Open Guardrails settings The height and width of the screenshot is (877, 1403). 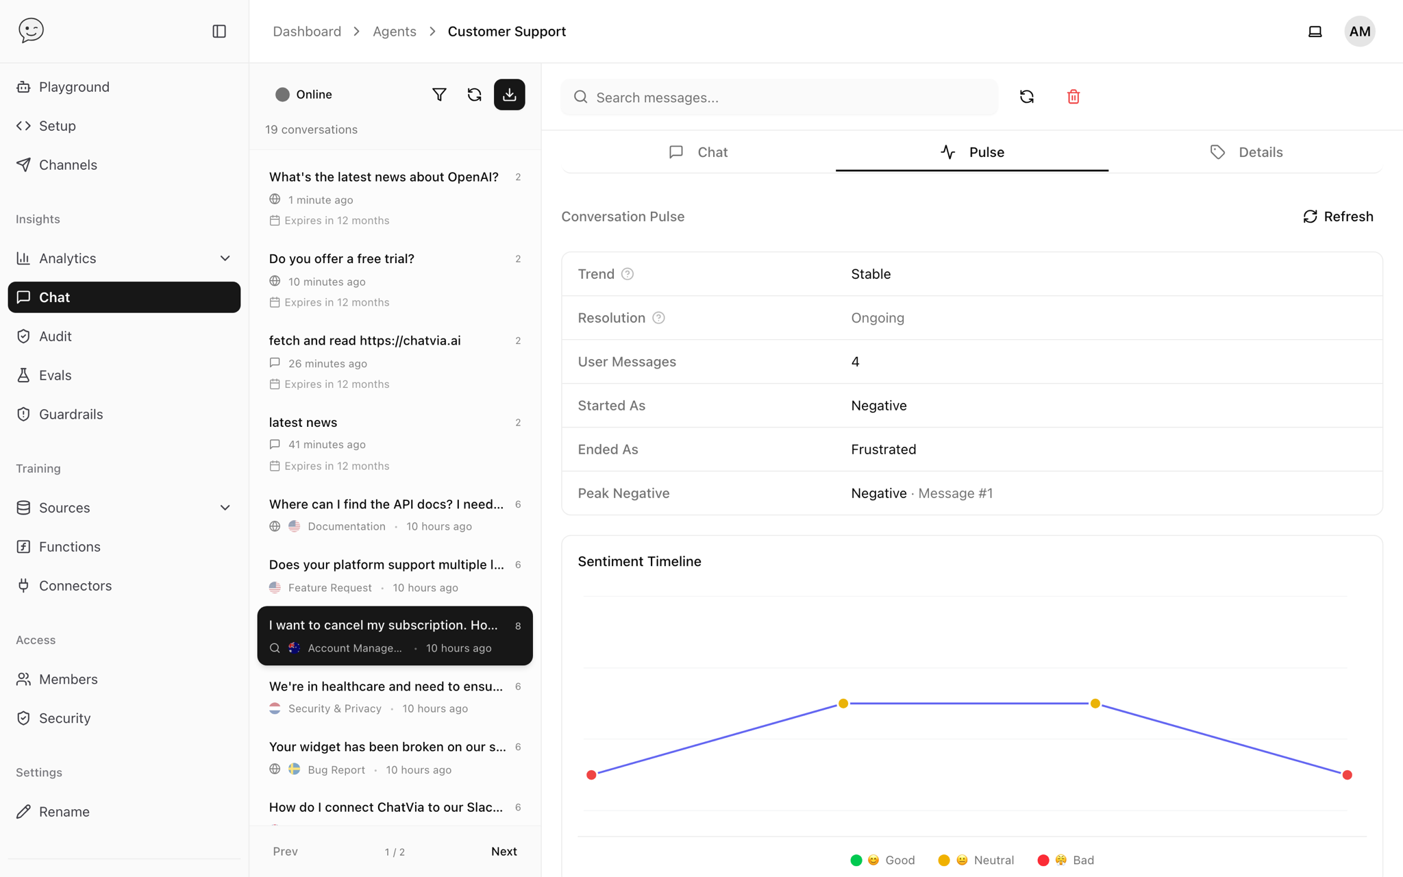point(124,415)
